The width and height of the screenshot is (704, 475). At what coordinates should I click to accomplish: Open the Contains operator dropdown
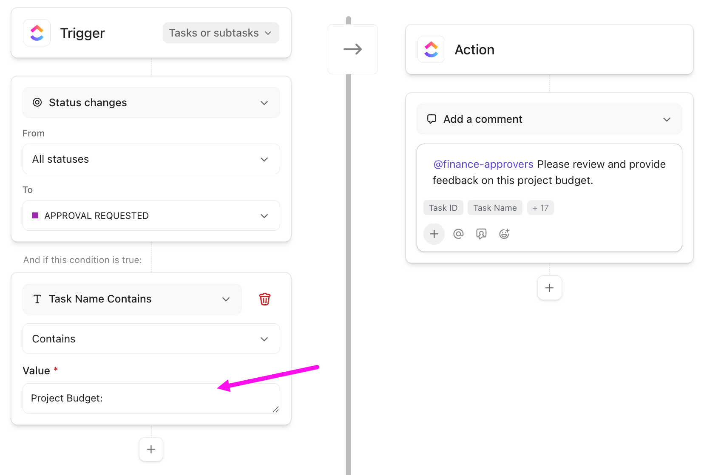coord(151,339)
